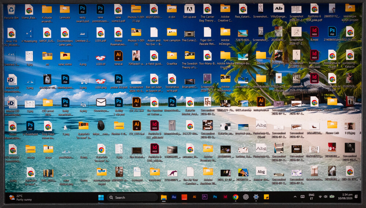The height and width of the screenshot is (208, 366).
Task: Open the notifications bell icon
Action: point(356,196)
